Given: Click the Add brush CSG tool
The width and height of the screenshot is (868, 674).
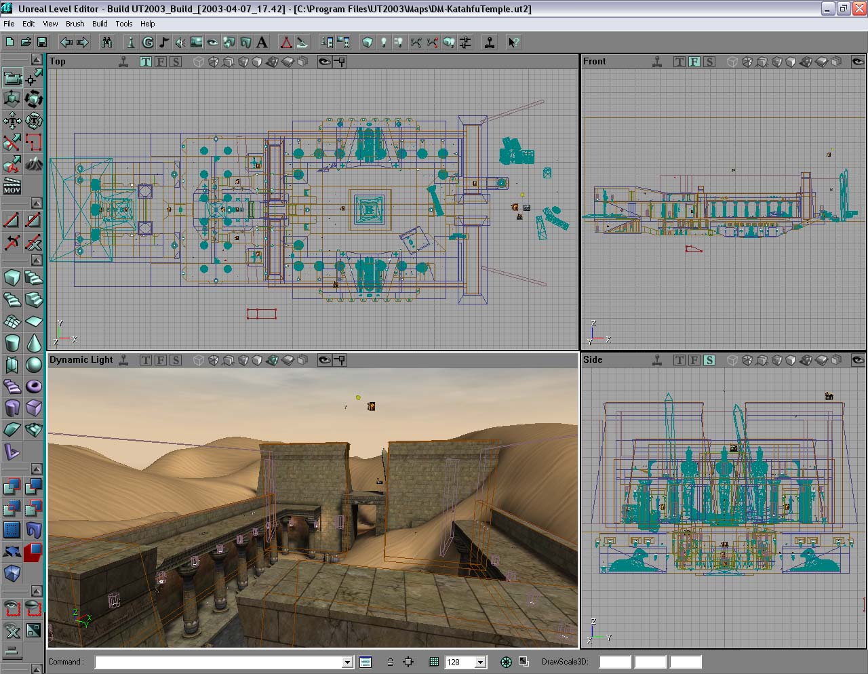Looking at the screenshot, I should point(12,487).
